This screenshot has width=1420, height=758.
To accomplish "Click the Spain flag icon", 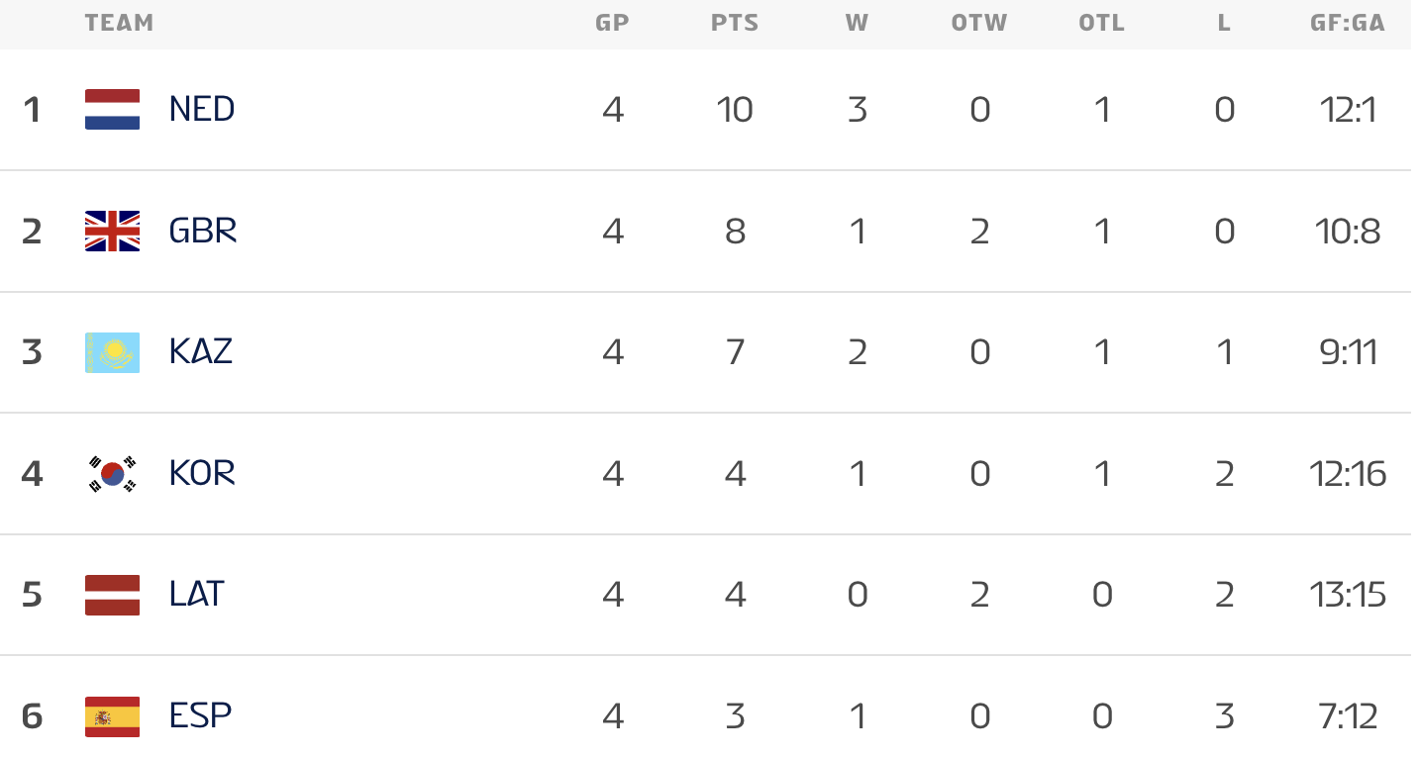I will point(112,716).
